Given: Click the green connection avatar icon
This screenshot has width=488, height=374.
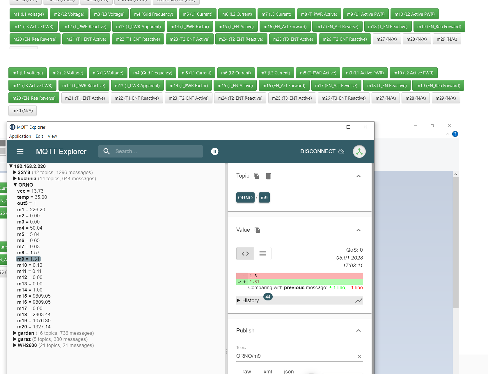Looking at the screenshot, I should pyautogui.click(x=359, y=151).
